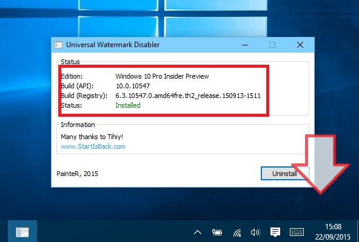Viewport: 359px width, 242px height.
Task: Open the battery power status icon
Action: (216, 233)
